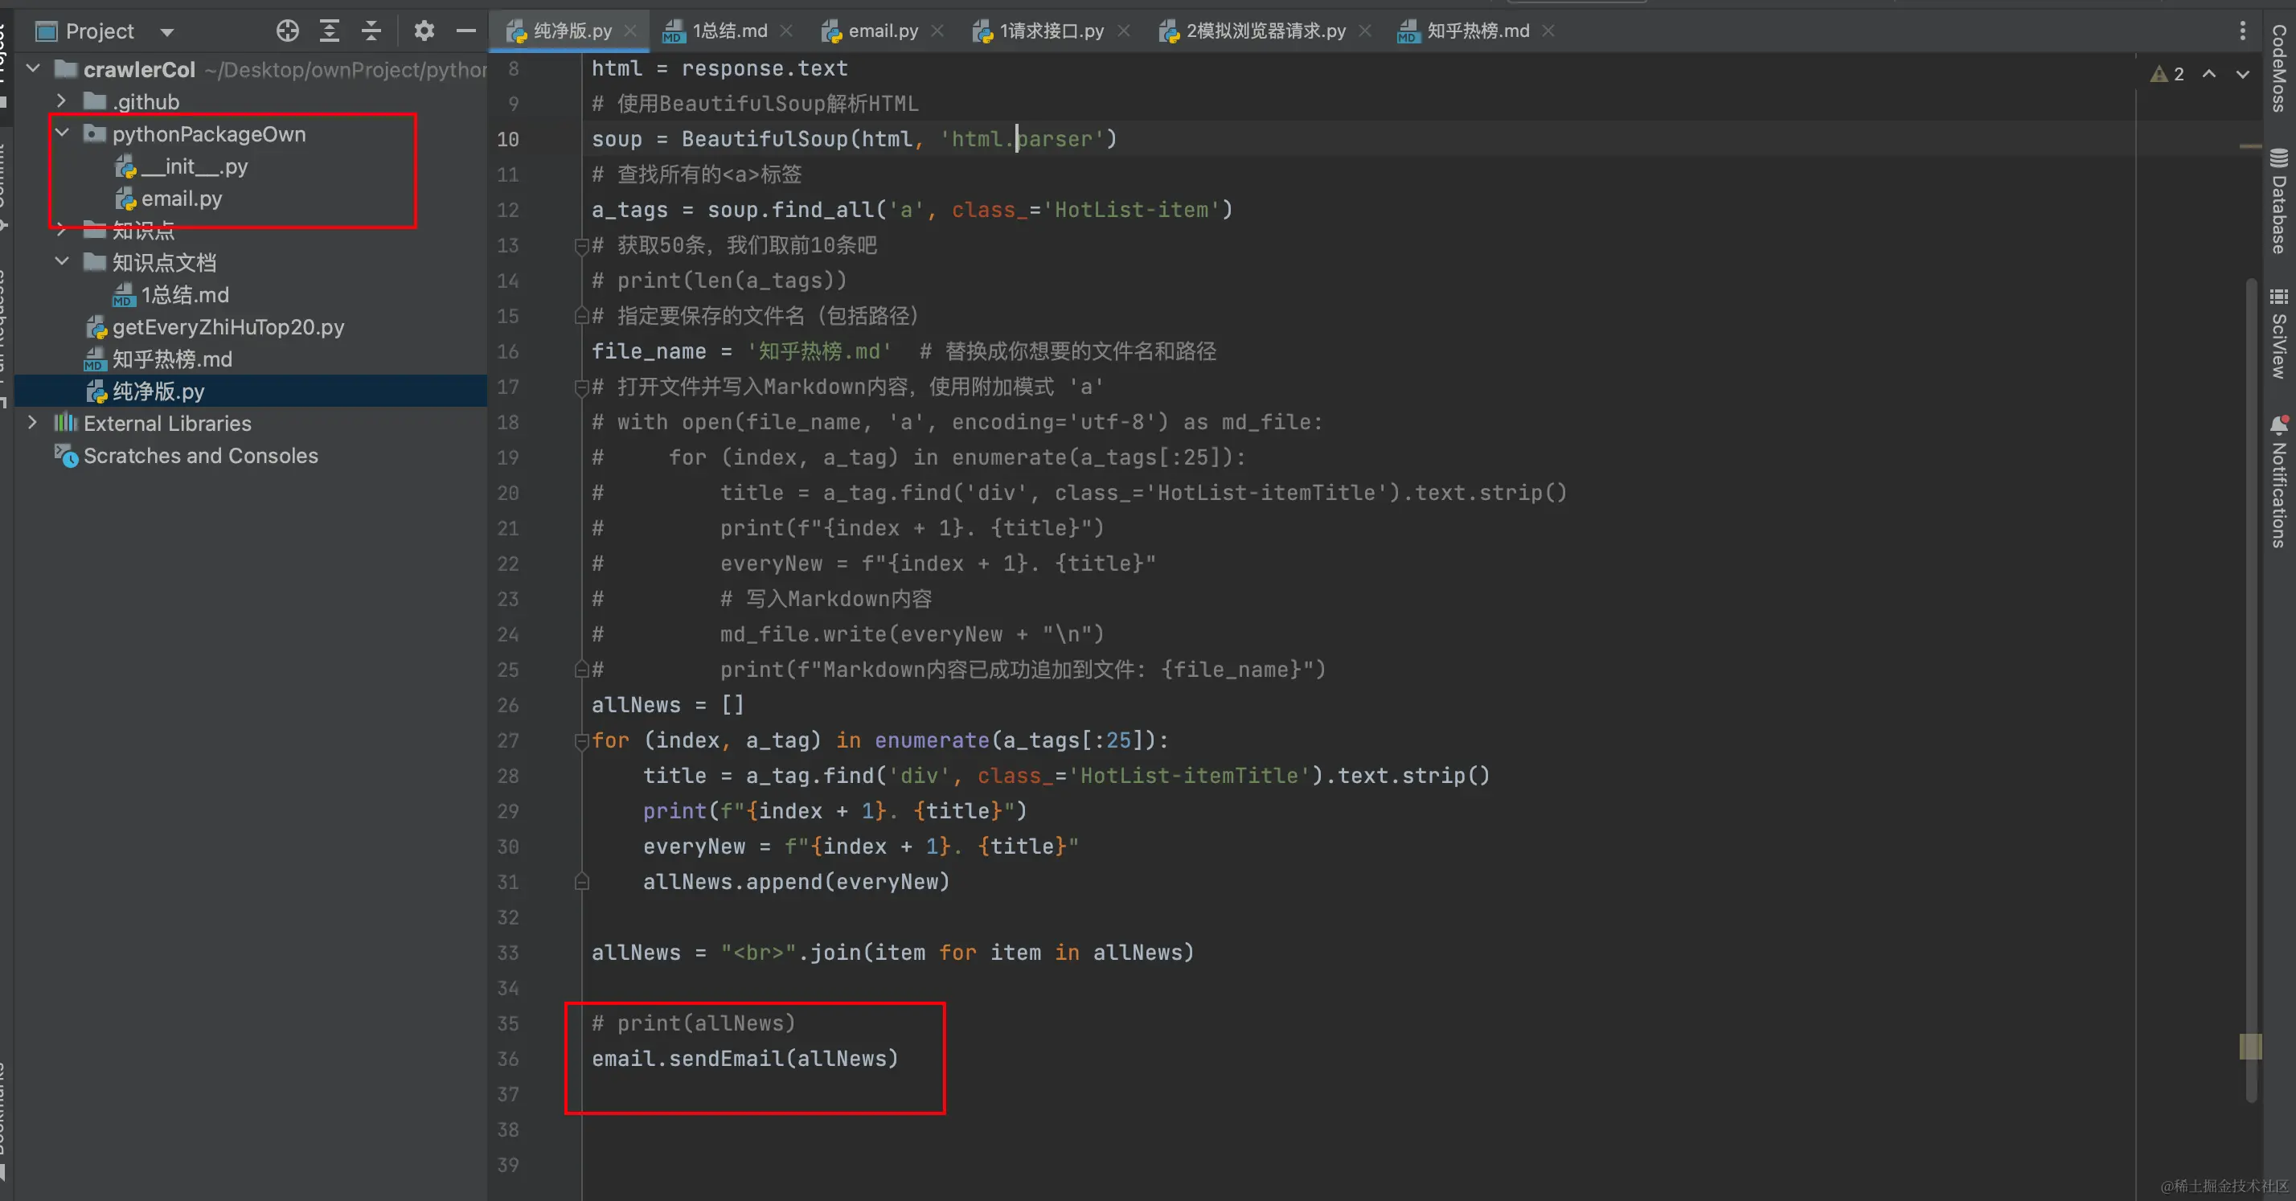Toggle code fold on line 27
The width and height of the screenshot is (2296, 1201).
tap(582, 740)
